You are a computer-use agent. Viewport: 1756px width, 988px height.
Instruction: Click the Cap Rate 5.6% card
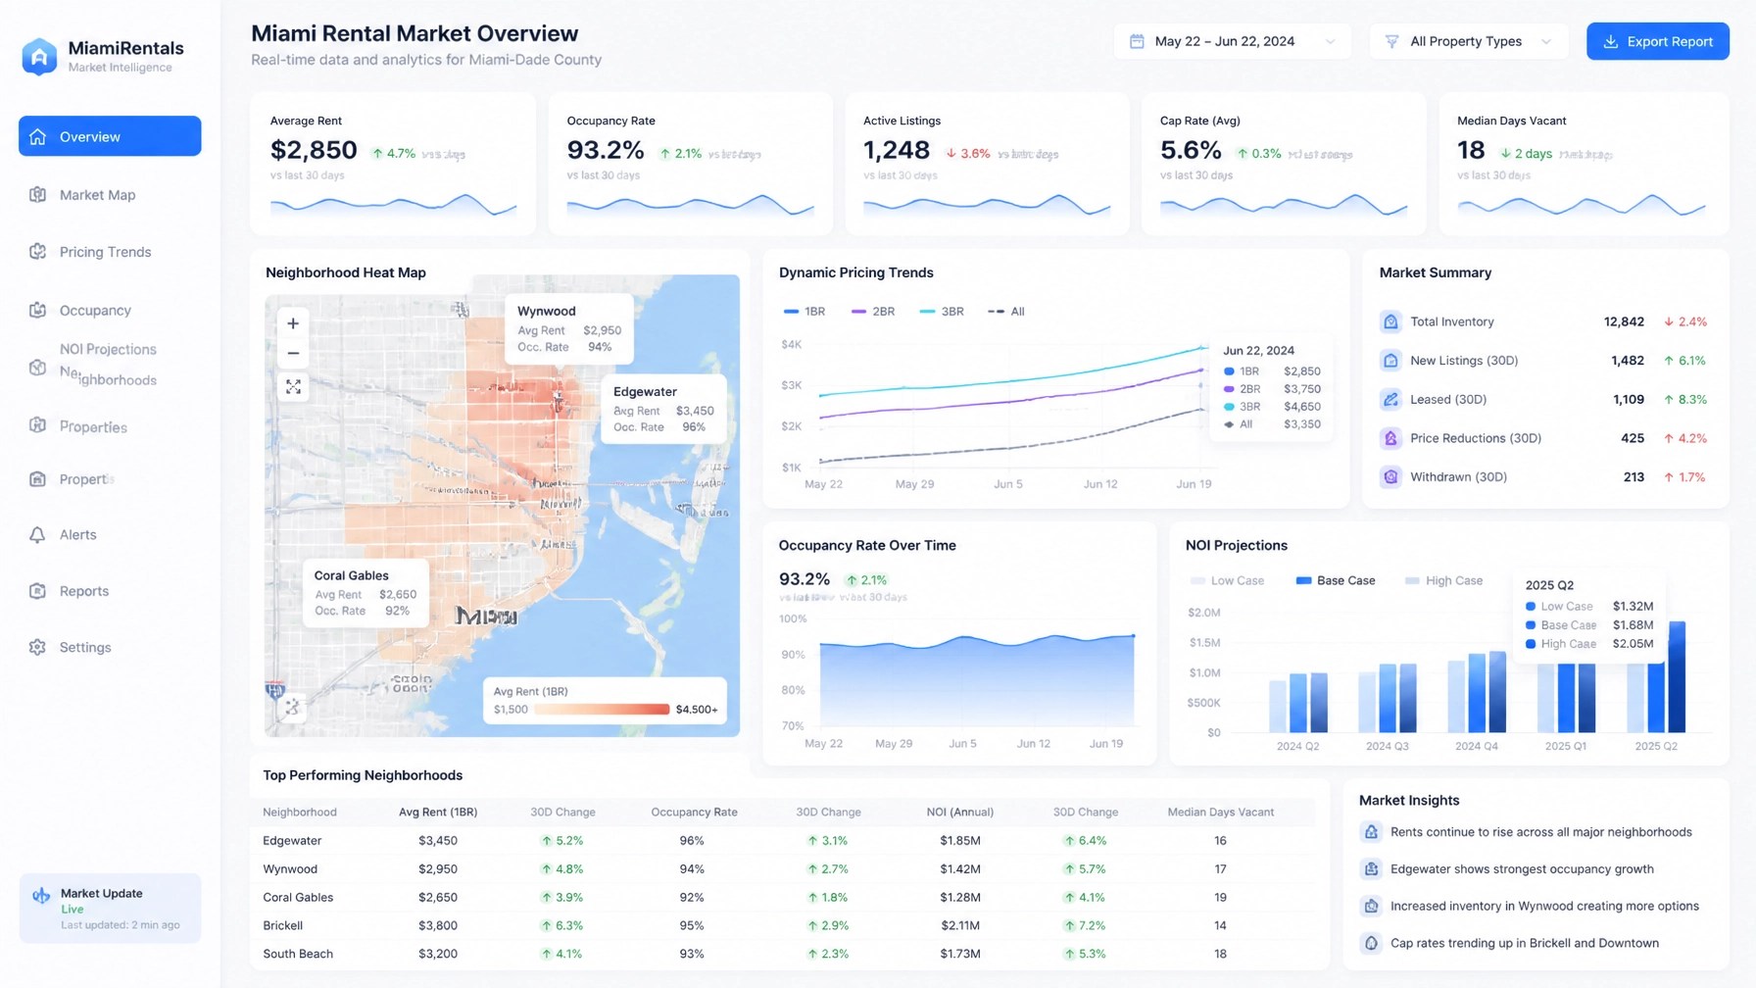(1284, 164)
